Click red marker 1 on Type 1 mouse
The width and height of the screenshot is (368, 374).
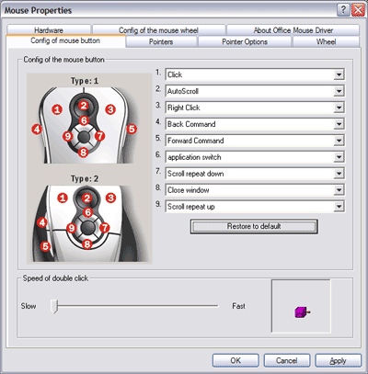point(57,109)
